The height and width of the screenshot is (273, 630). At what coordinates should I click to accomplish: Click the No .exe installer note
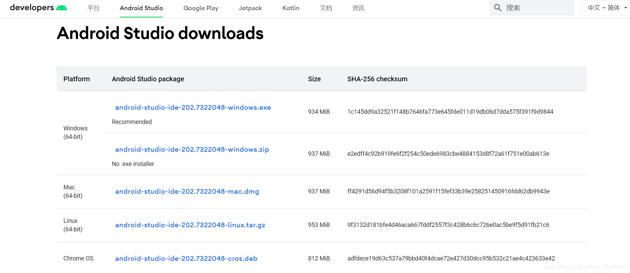133,164
